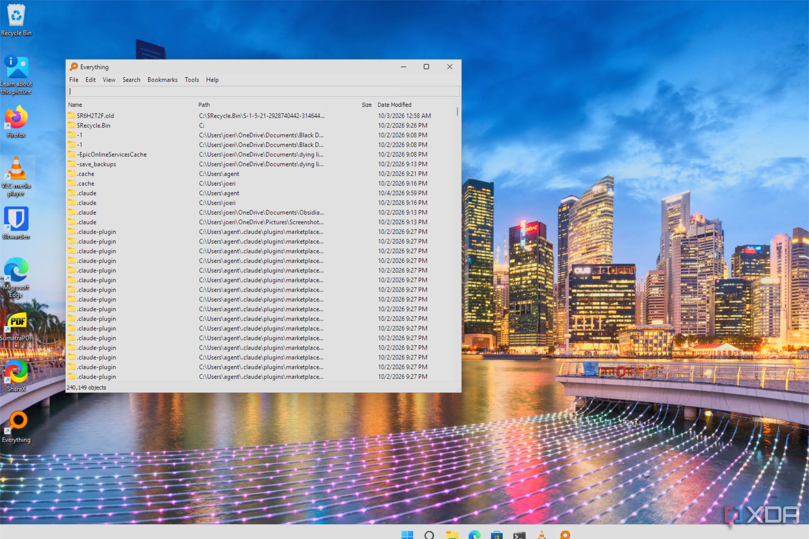Viewport: 809px width, 539px height.
Task: Sort results by Date Modified column header
Action: 414,105
